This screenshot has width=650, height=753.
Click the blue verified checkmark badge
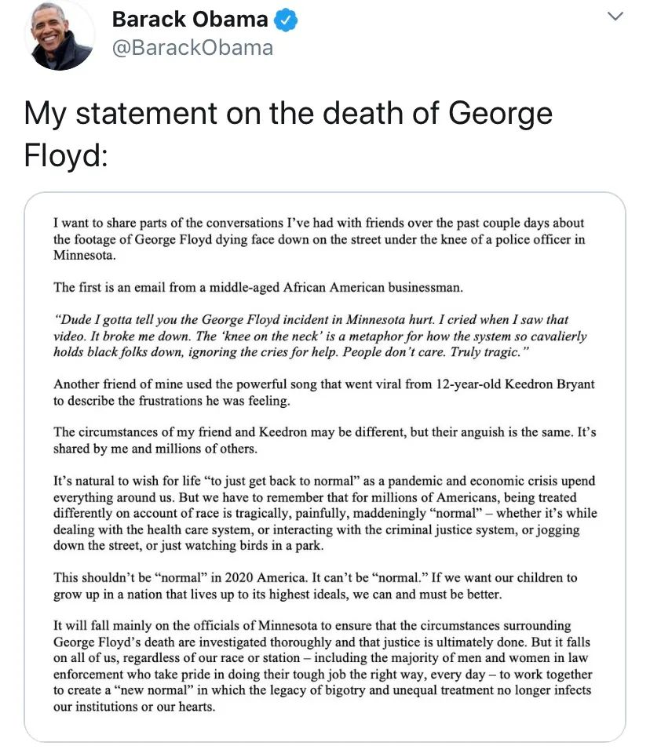point(289,20)
